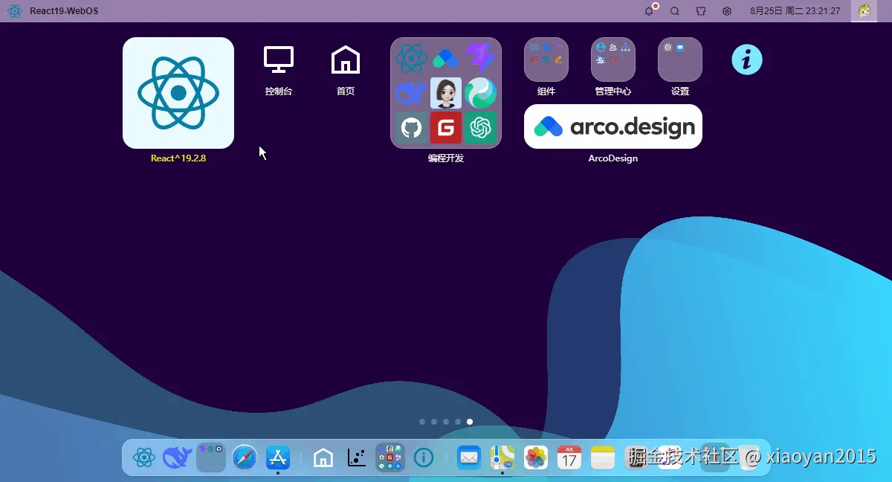Open the girl avatar app in folder
The height and width of the screenshot is (482, 892).
tap(446, 93)
